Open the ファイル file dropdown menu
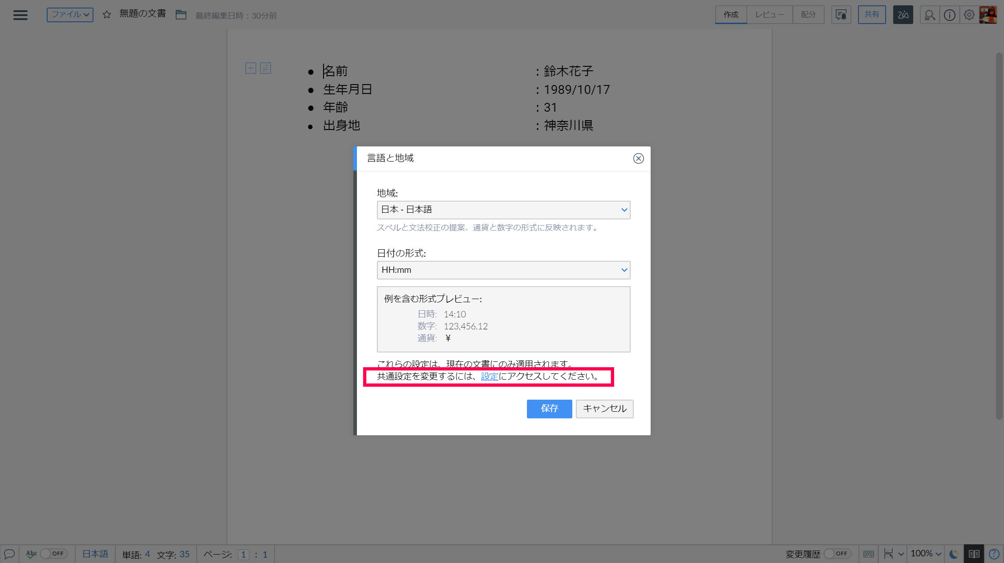1004x563 pixels. (x=70, y=15)
